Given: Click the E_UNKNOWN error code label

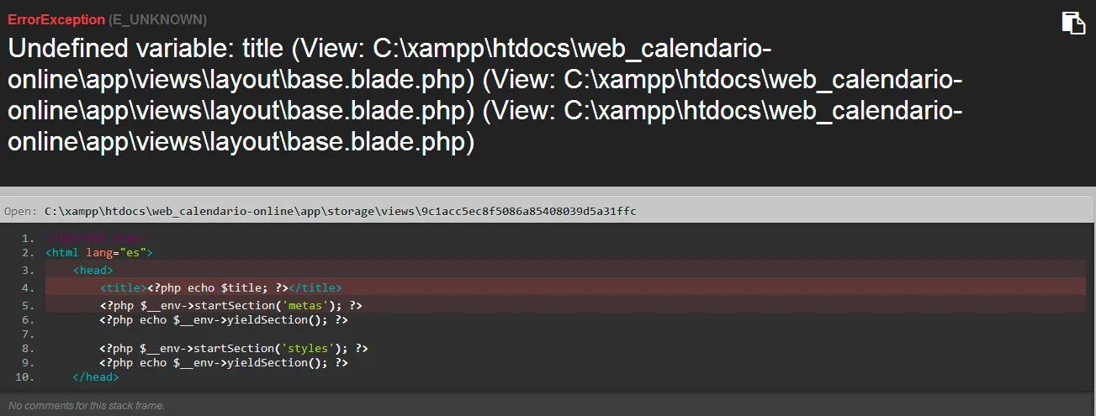Looking at the screenshot, I should pos(158,19).
